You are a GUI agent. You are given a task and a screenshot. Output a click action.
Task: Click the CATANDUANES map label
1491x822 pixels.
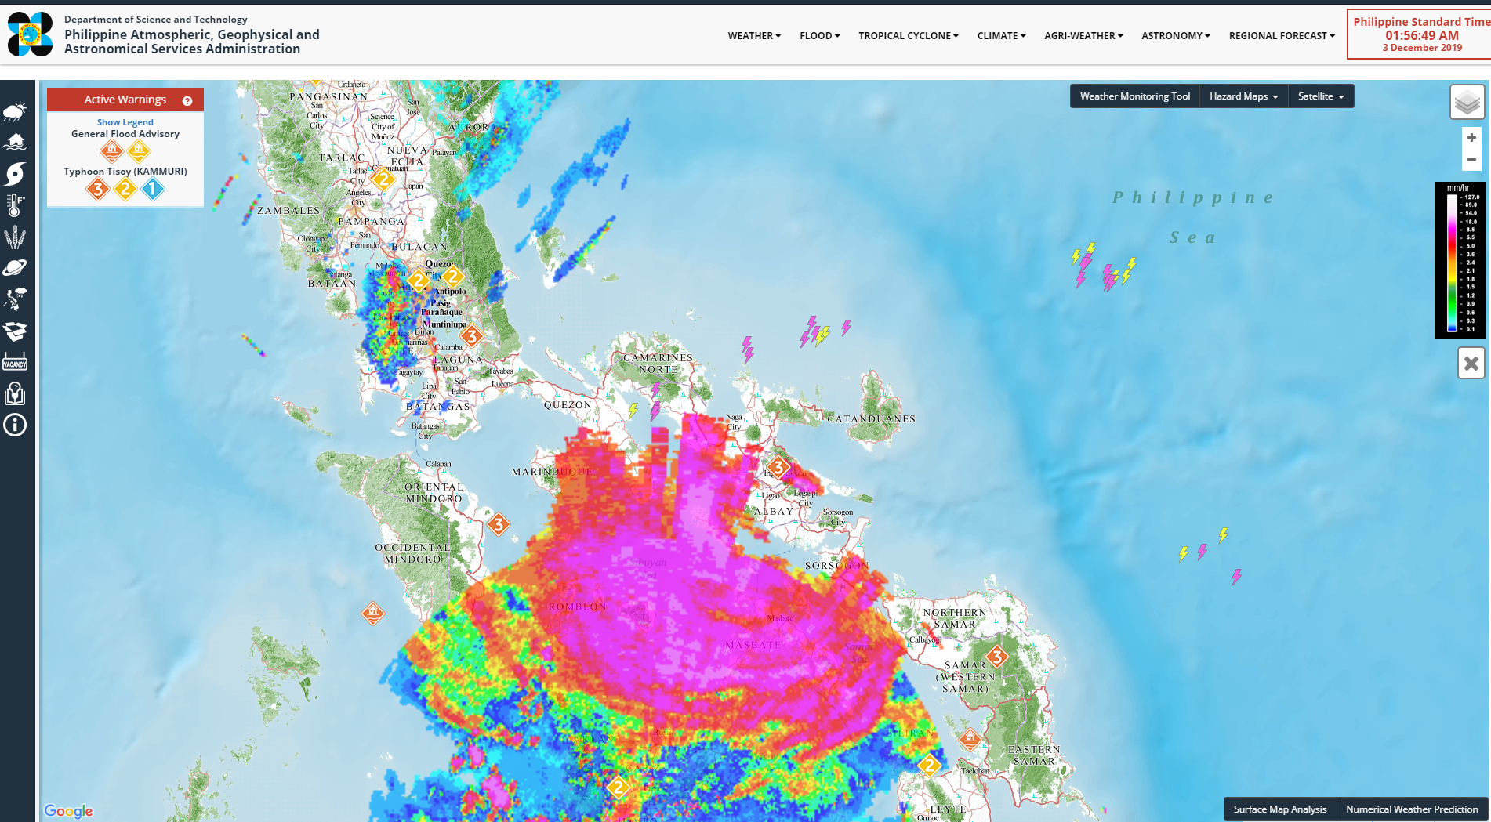click(x=872, y=419)
